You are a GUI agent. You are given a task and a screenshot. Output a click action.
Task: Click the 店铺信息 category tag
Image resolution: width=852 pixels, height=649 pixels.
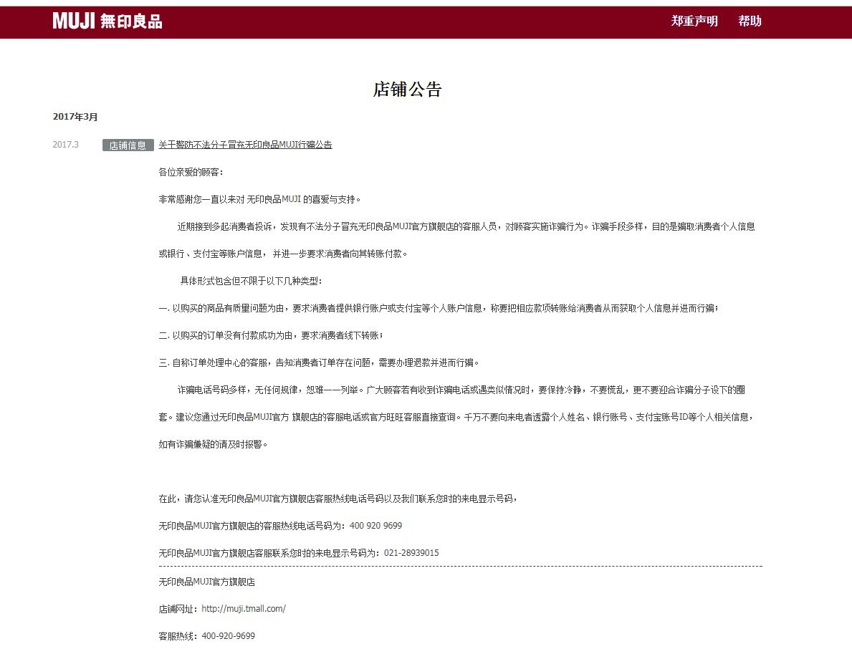pyautogui.click(x=128, y=145)
